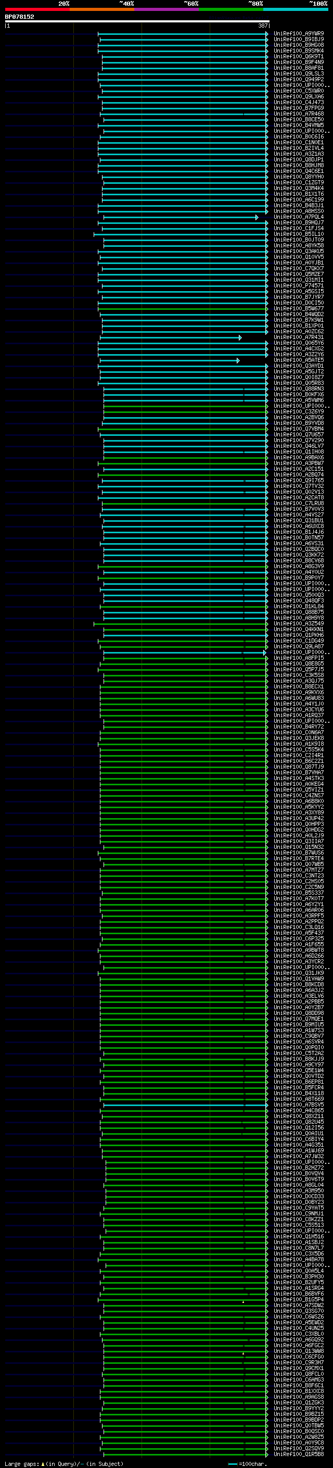Screen dimensions: 333x1468
Task: Select the UniRef100_C4J473 label
Action: (299, 103)
